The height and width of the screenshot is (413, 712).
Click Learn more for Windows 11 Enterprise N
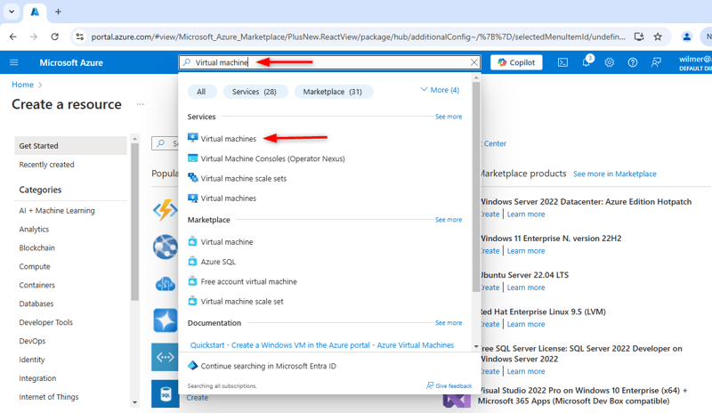point(526,251)
